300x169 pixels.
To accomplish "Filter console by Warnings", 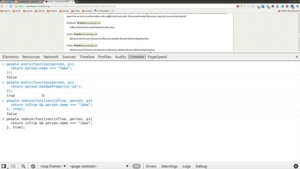I will (169, 166).
